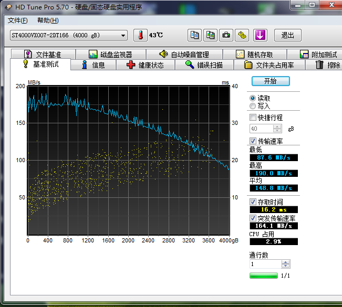
Task: Click the 43℃ temperature reading
Action: 156,35
